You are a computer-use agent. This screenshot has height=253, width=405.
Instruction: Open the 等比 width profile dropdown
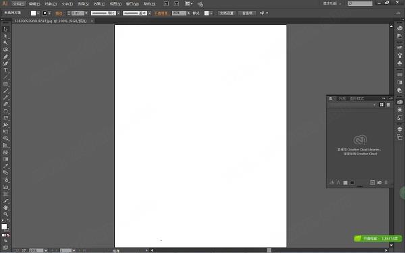pos(118,13)
